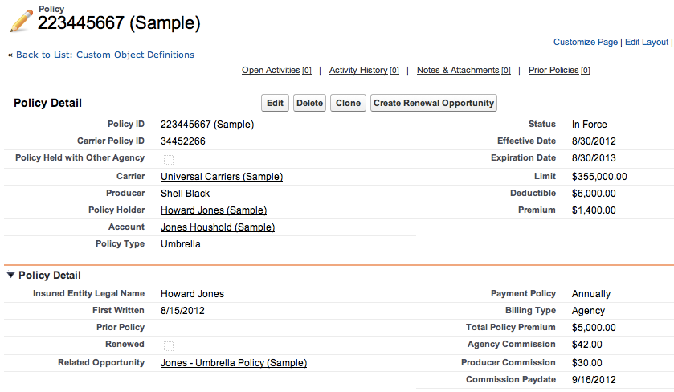Open the Customize Page link
This screenshot has width=674, height=392.
click(586, 42)
